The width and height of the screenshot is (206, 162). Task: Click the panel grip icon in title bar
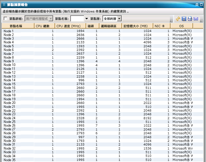point(4,5)
